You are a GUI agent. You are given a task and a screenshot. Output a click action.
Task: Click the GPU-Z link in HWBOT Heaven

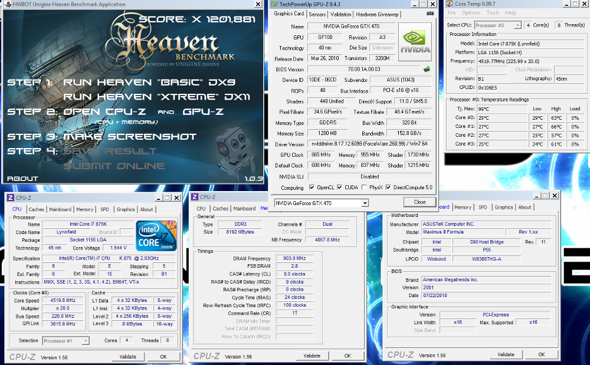(203, 111)
